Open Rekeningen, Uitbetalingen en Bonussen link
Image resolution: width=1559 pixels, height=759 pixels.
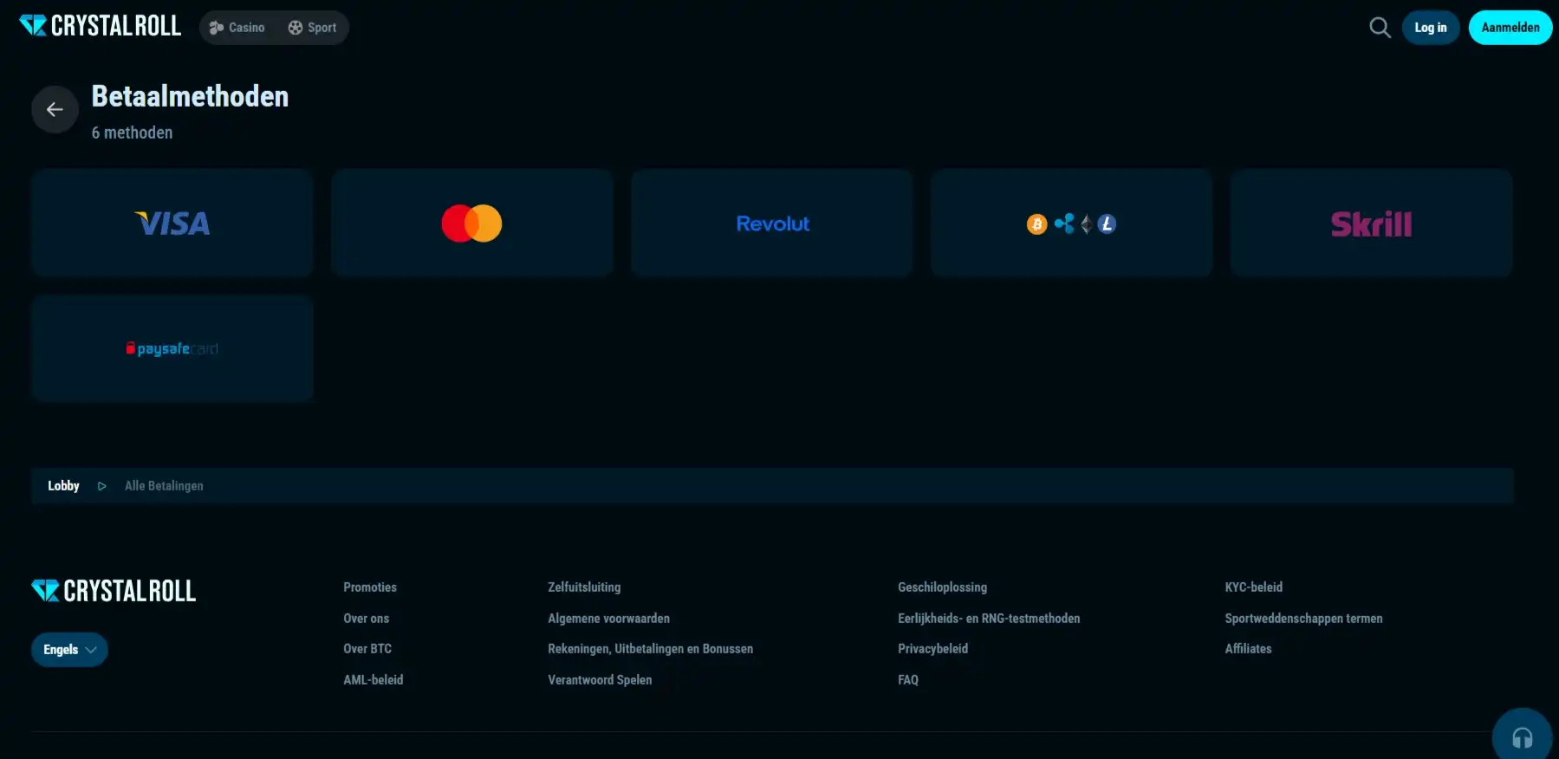pos(650,649)
